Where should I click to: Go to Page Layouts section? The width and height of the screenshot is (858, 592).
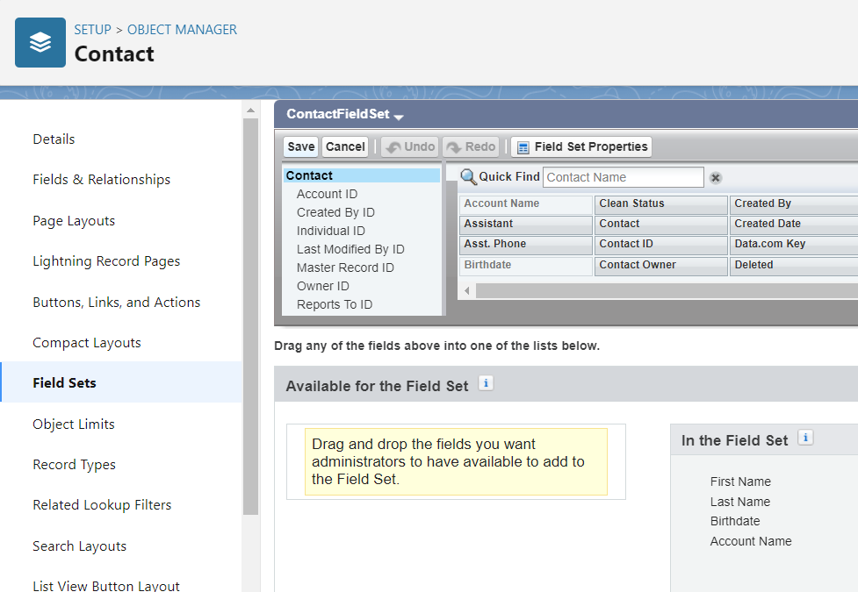(x=74, y=221)
